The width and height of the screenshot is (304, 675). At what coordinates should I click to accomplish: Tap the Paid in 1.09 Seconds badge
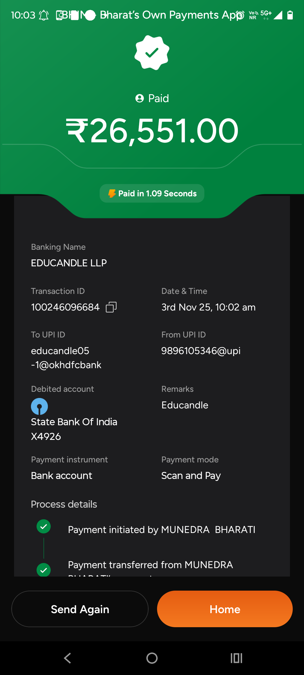pyautogui.click(x=152, y=193)
